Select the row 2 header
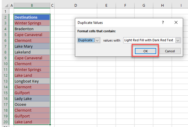This screenshot has width=188, height=127. coord(4,17)
